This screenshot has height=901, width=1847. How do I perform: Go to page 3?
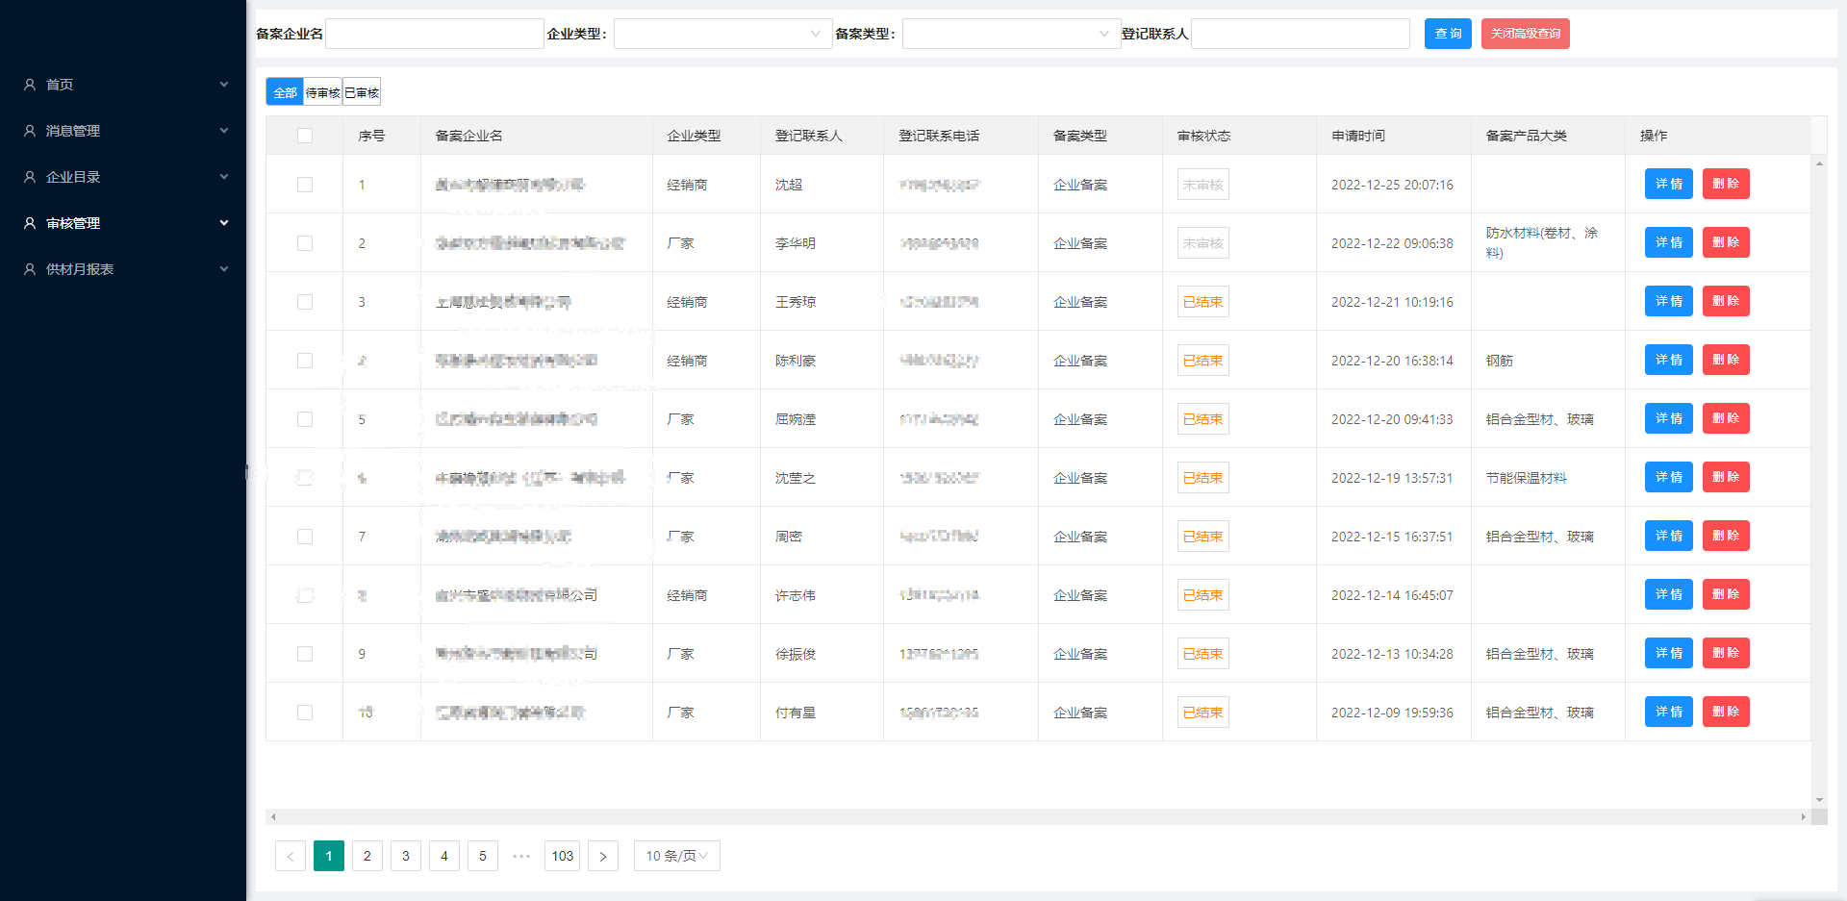406,856
